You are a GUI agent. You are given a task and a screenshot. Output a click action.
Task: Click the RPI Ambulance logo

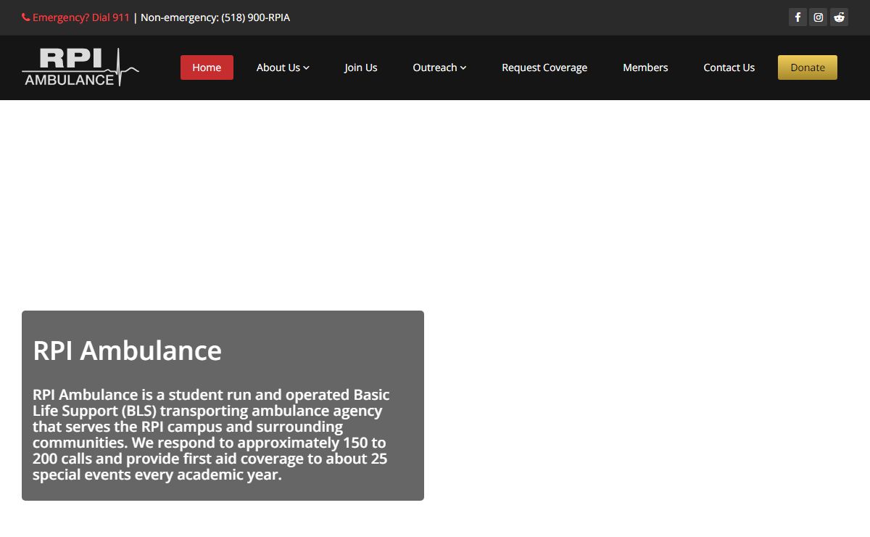pos(80,67)
